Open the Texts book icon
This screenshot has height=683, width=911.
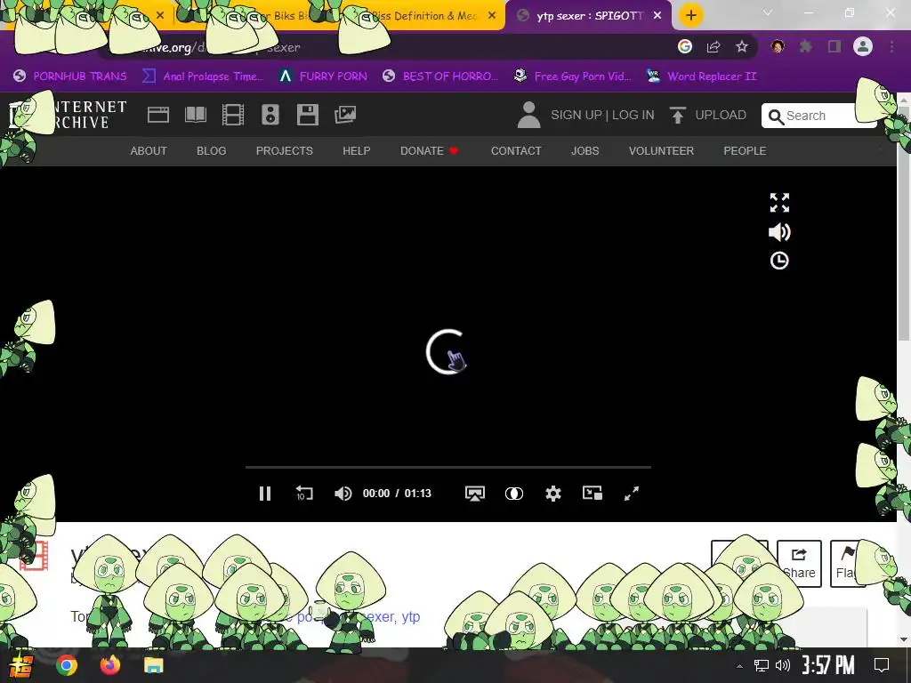coord(195,115)
